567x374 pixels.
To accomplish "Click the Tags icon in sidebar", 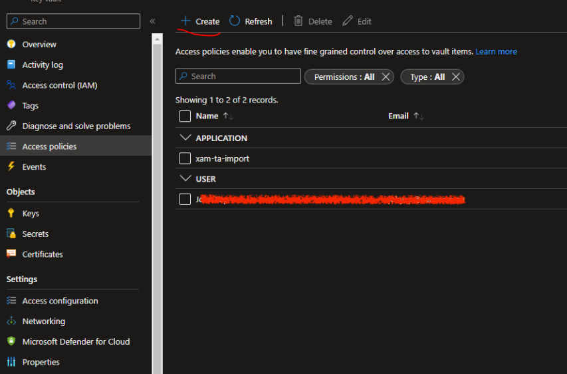I will pyautogui.click(x=11, y=106).
